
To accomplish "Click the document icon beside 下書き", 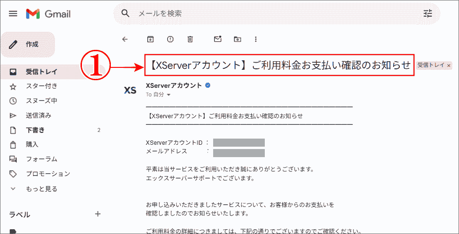I will click(x=13, y=130).
